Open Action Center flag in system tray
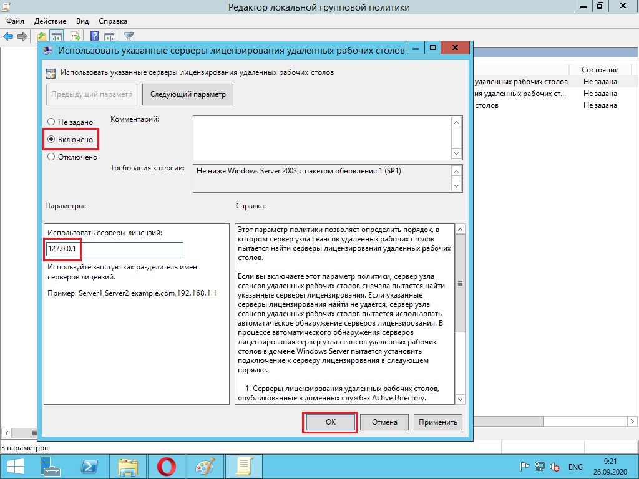The height and width of the screenshot is (479, 639). point(524,467)
